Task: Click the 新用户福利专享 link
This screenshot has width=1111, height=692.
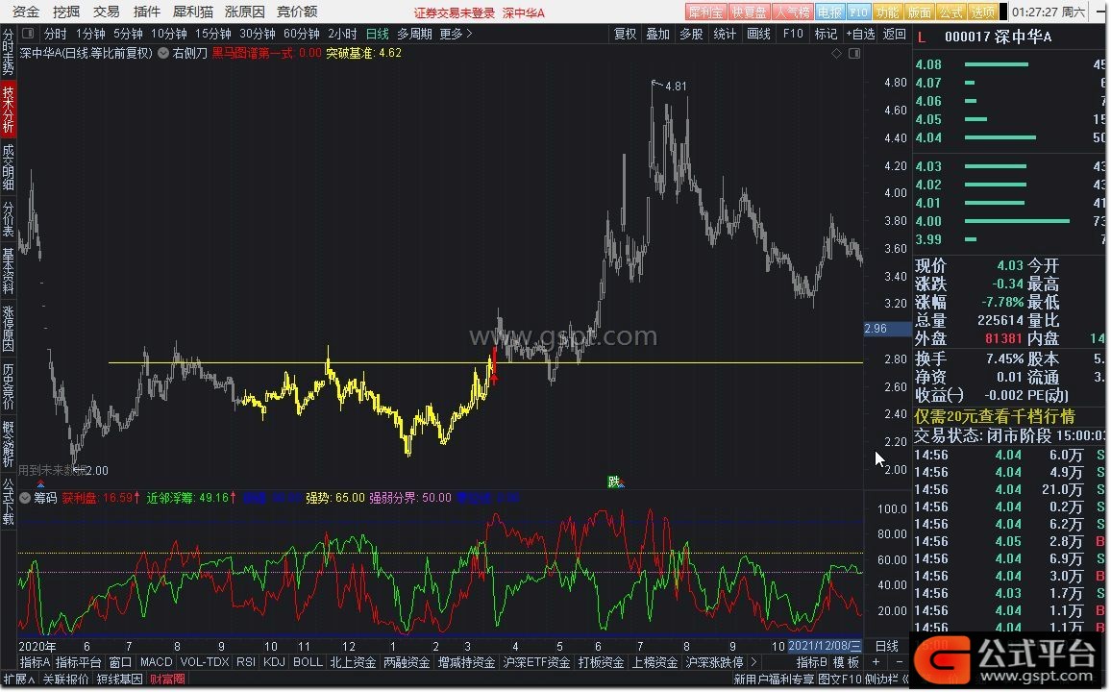Action: (775, 680)
